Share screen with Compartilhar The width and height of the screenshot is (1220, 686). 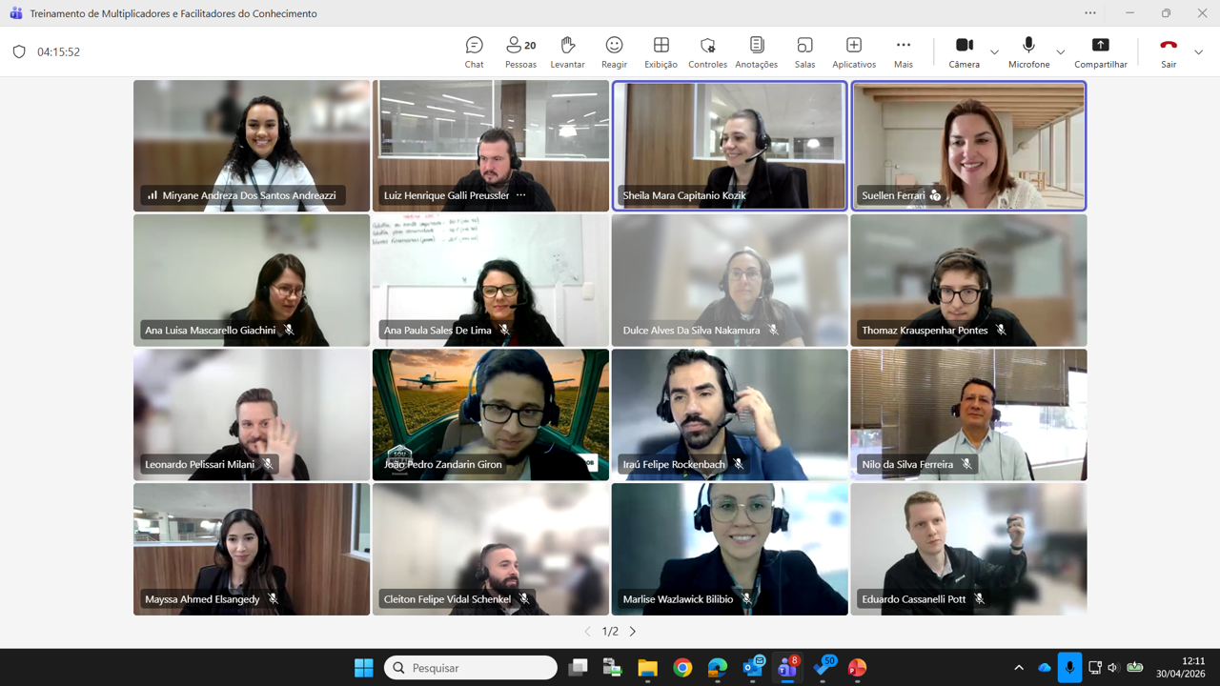click(1100, 51)
